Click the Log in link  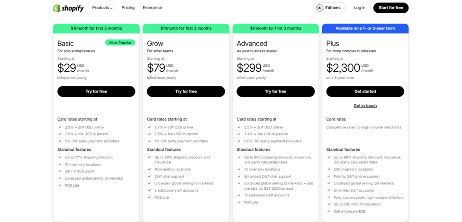[x=360, y=8]
